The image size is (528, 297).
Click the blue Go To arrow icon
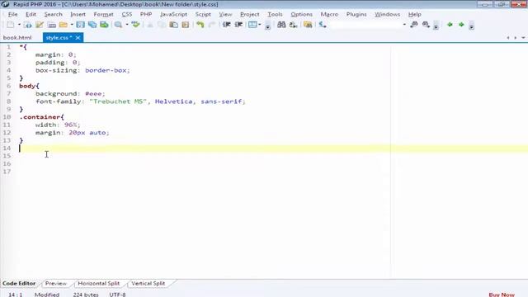click(x=323, y=25)
